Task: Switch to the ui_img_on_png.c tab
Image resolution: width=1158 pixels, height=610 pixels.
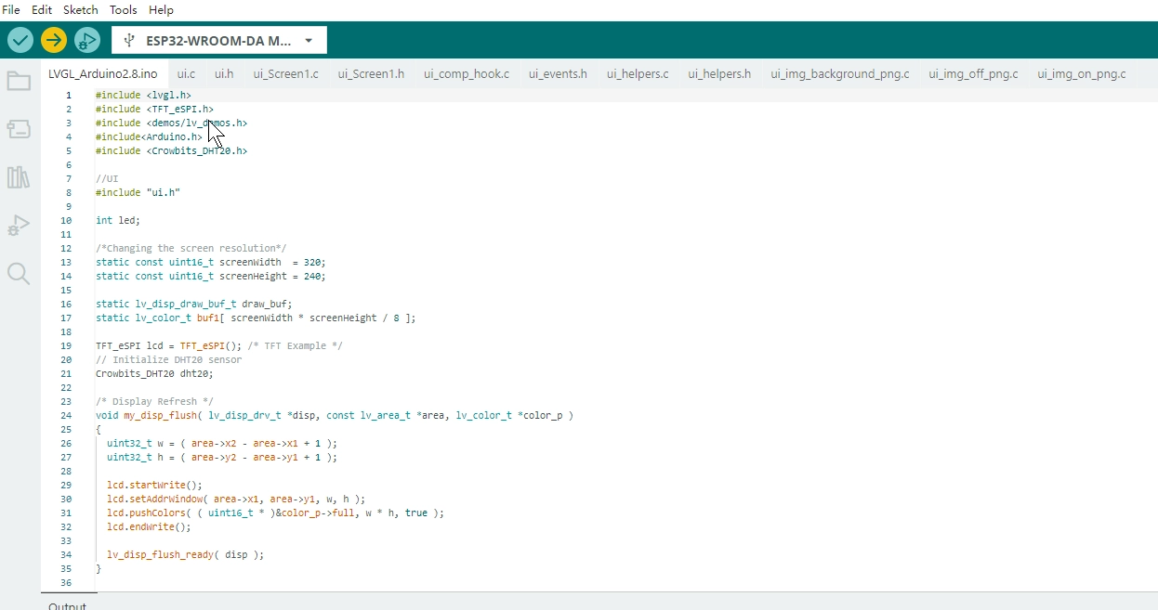Action: click(x=1082, y=73)
